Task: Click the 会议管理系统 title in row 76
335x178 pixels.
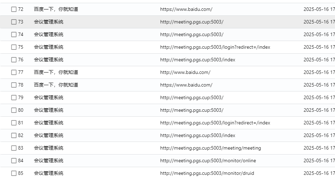Action: [48, 60]
